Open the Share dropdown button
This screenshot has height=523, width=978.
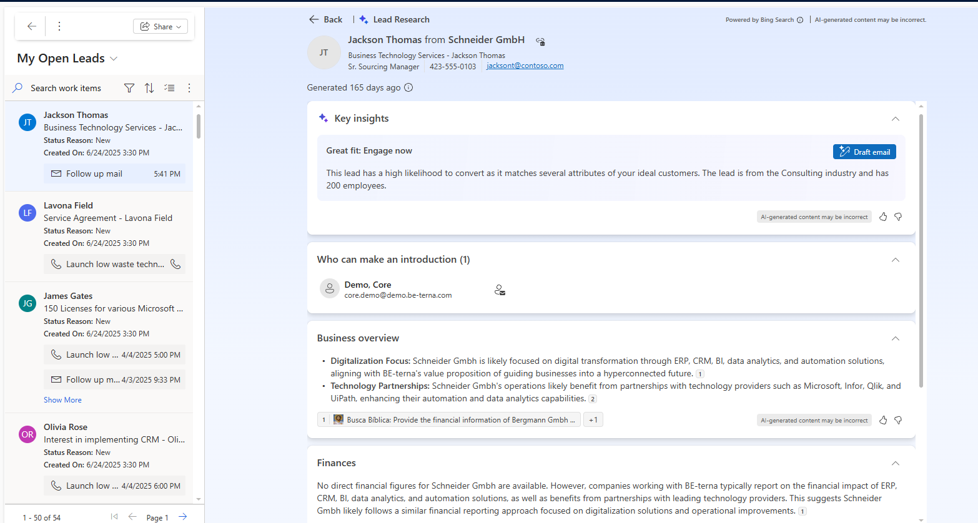[x=161, y=26]
